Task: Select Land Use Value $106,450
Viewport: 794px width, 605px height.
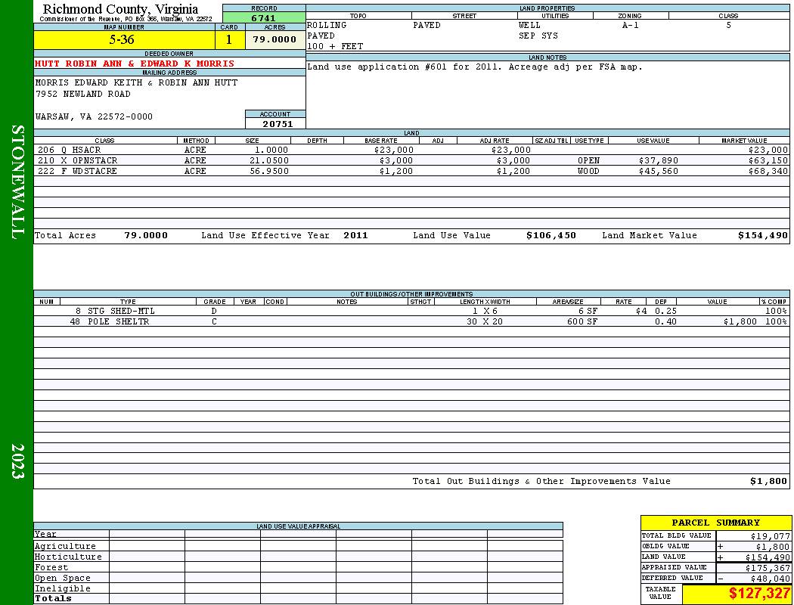Action: [x=551, y=235]
